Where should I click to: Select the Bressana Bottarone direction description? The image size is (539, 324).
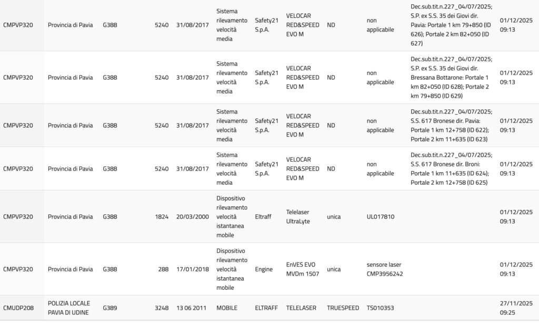click(451, 77)
